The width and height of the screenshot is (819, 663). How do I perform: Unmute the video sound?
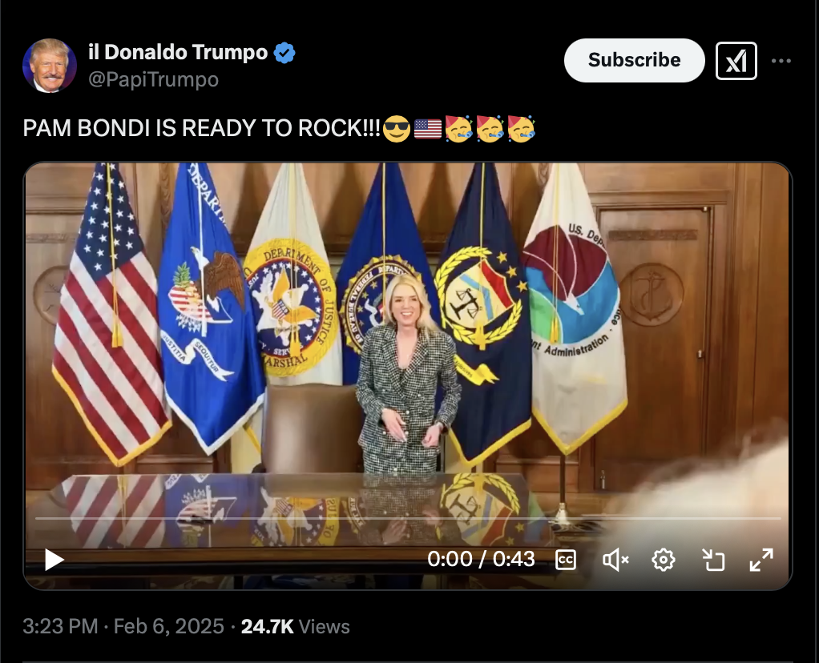click(615, 561)
